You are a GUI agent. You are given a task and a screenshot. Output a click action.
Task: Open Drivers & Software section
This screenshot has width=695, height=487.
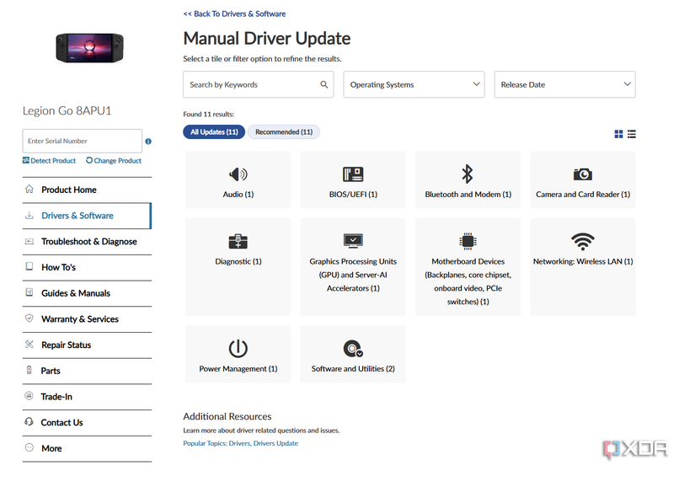[87, 216]
